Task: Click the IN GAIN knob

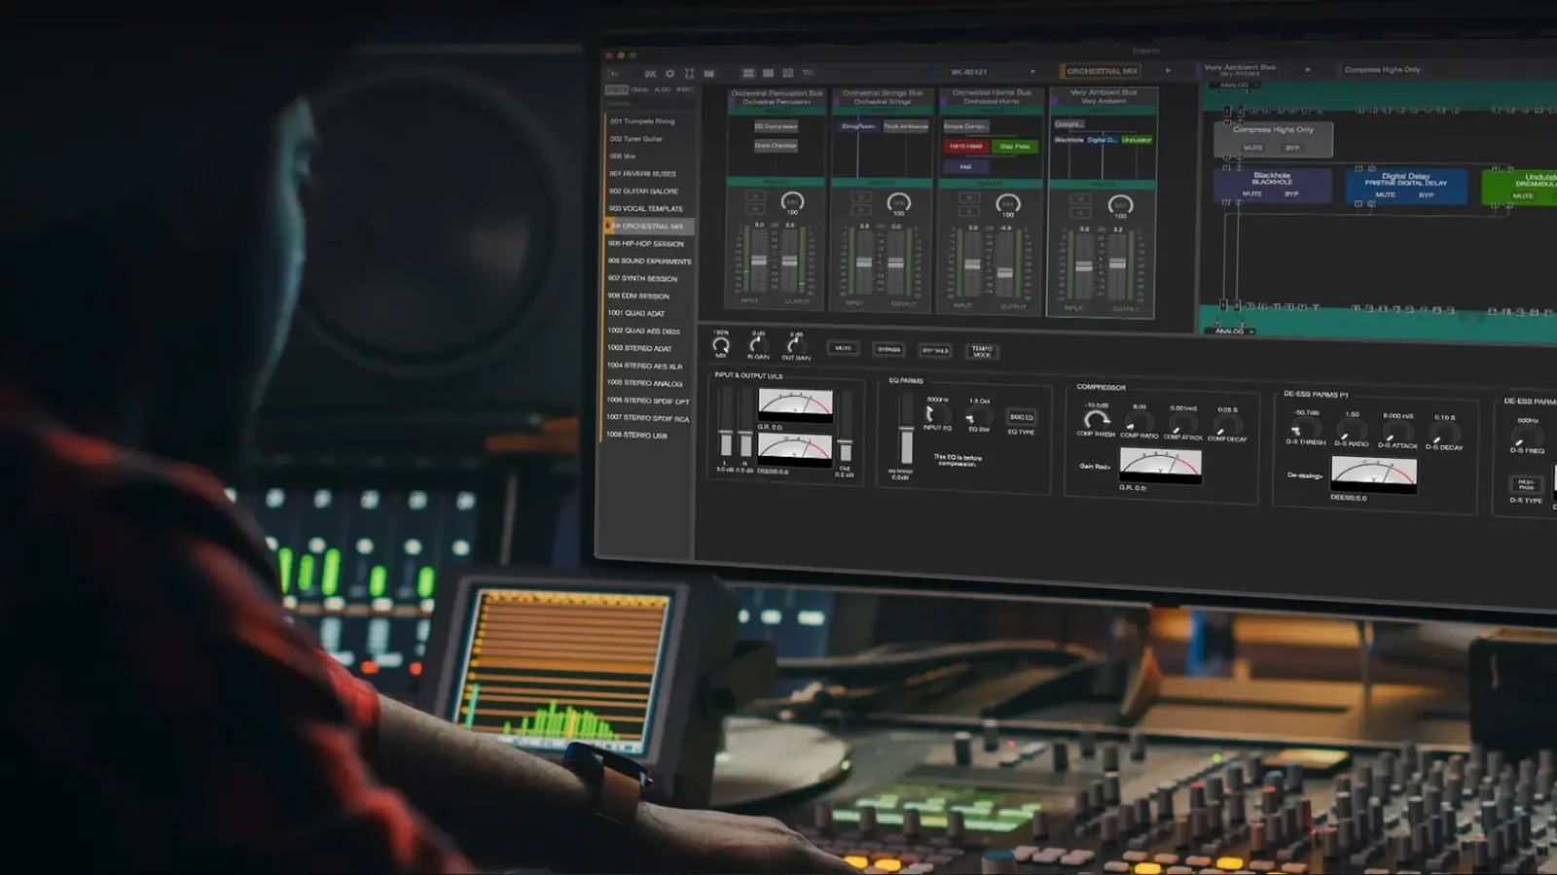Action: pos(757,344)
